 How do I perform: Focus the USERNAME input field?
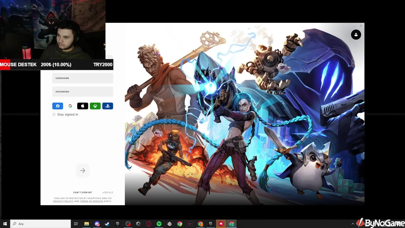pos(83,78)
